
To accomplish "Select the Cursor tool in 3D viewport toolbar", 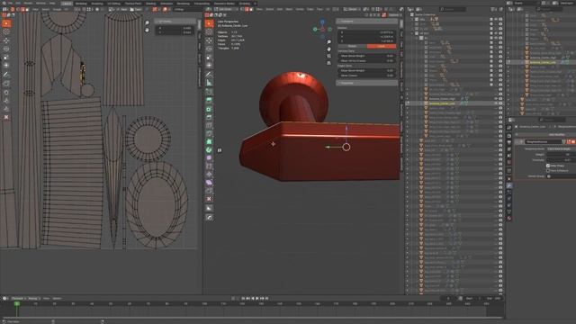I will point(209,32).
